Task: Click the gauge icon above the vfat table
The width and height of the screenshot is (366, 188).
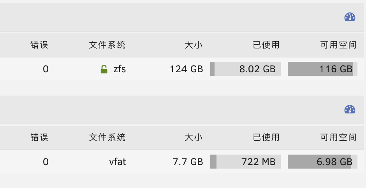Action: pos(350,109)
